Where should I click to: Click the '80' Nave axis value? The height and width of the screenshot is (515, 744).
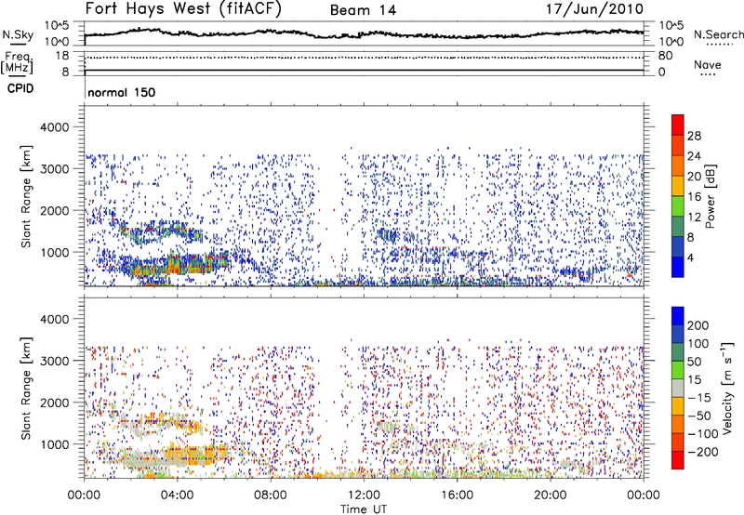pyautogui.click(x=665, y=56)
